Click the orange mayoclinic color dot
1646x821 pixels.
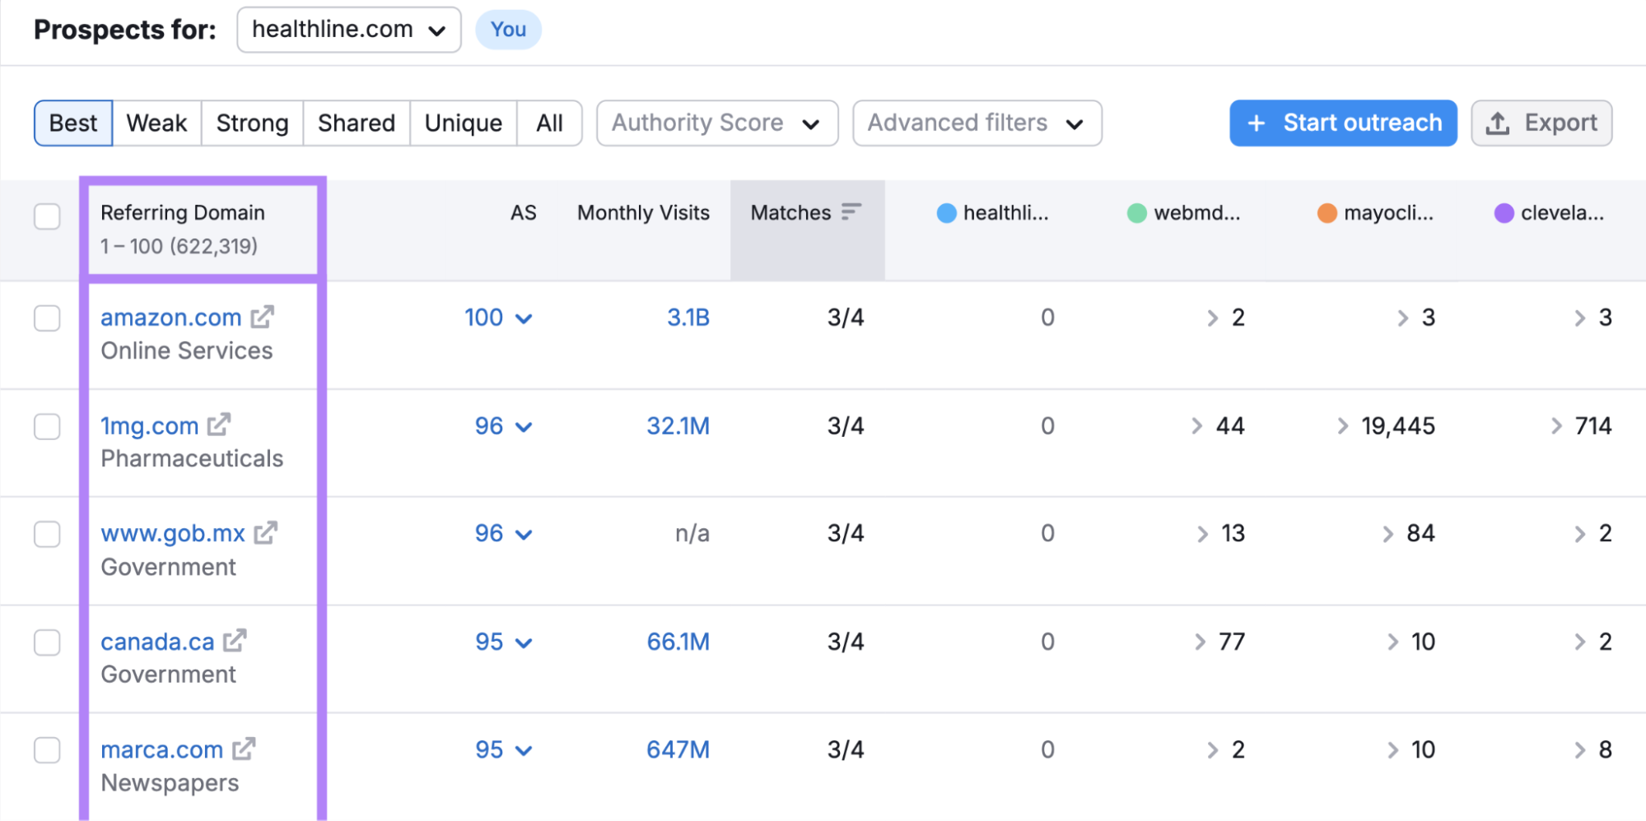[x=1327, y=213]
